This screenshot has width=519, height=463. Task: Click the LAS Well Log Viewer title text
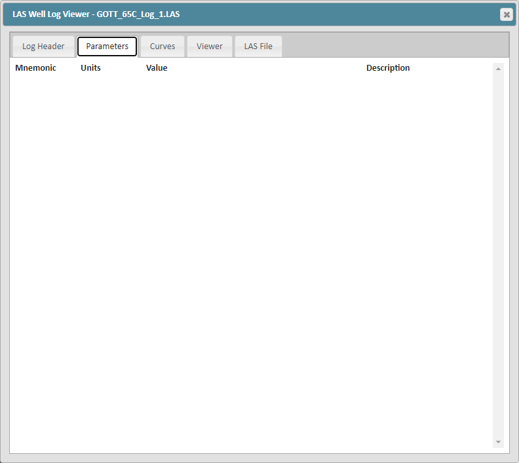[51, 14]
